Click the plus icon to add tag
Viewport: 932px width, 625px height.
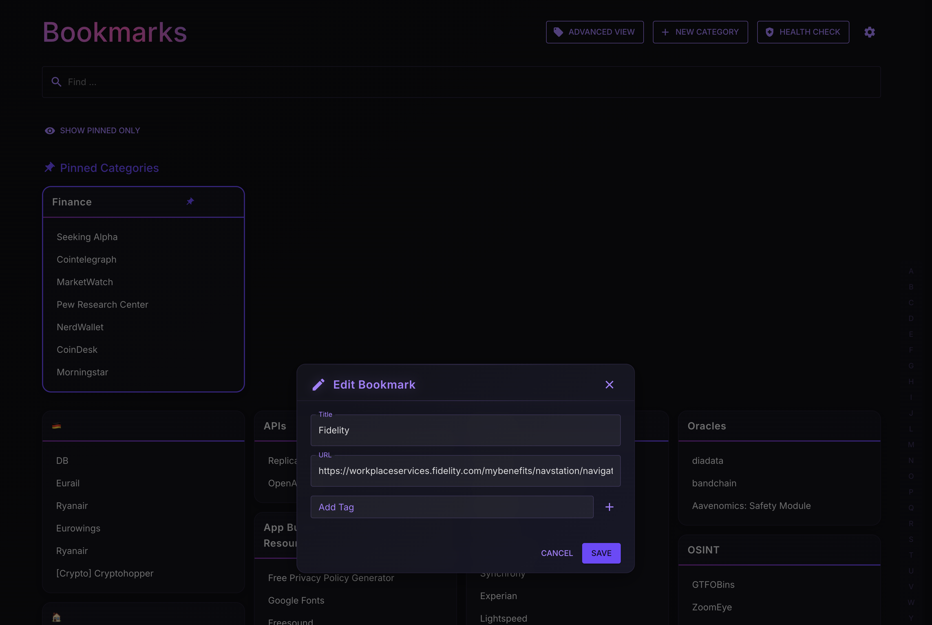[609, 507]
